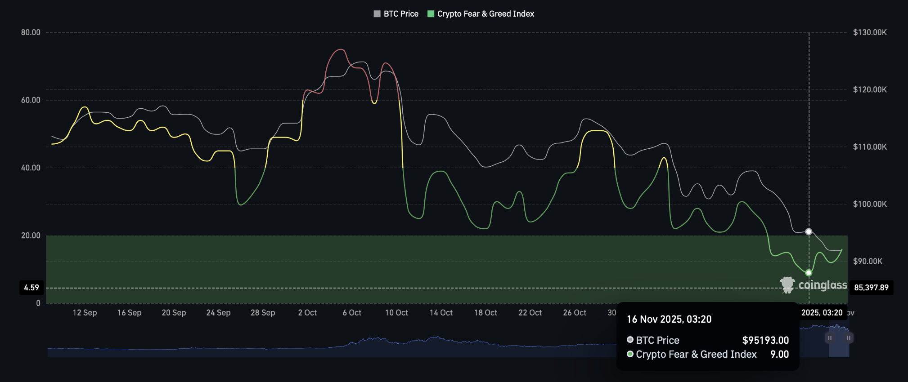Grab the left range-zoom handle
Image resolution: width=908 pixels, height=382 pixels.
(x=830, y=338)
